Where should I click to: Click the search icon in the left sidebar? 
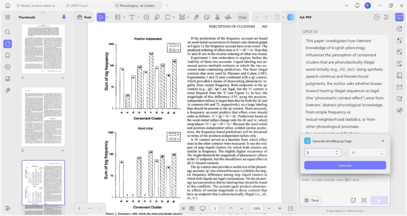8,32
